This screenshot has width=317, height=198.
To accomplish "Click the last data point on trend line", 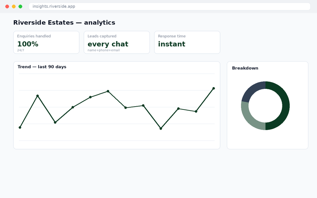I will tap(214, 88).
